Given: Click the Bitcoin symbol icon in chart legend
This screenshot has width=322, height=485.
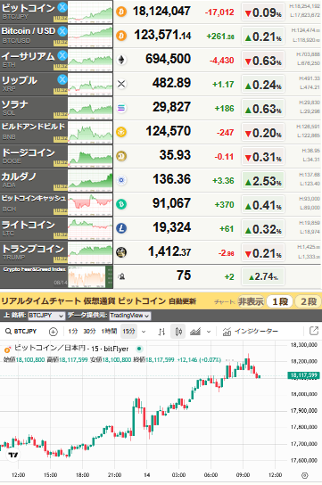Looking at the screenshot, I should (7, 349).
